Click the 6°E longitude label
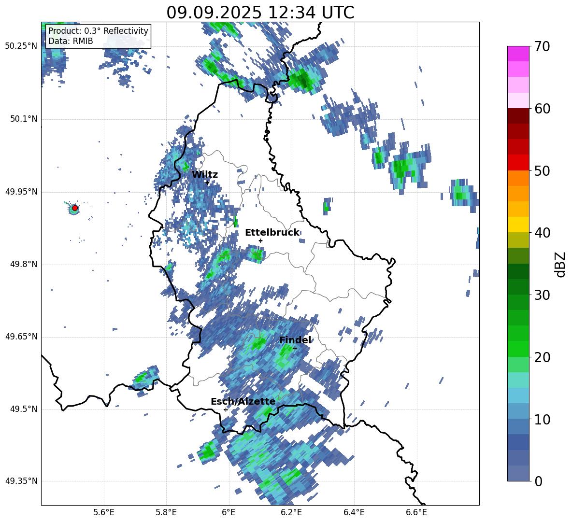572x522 pixels. 229,512
